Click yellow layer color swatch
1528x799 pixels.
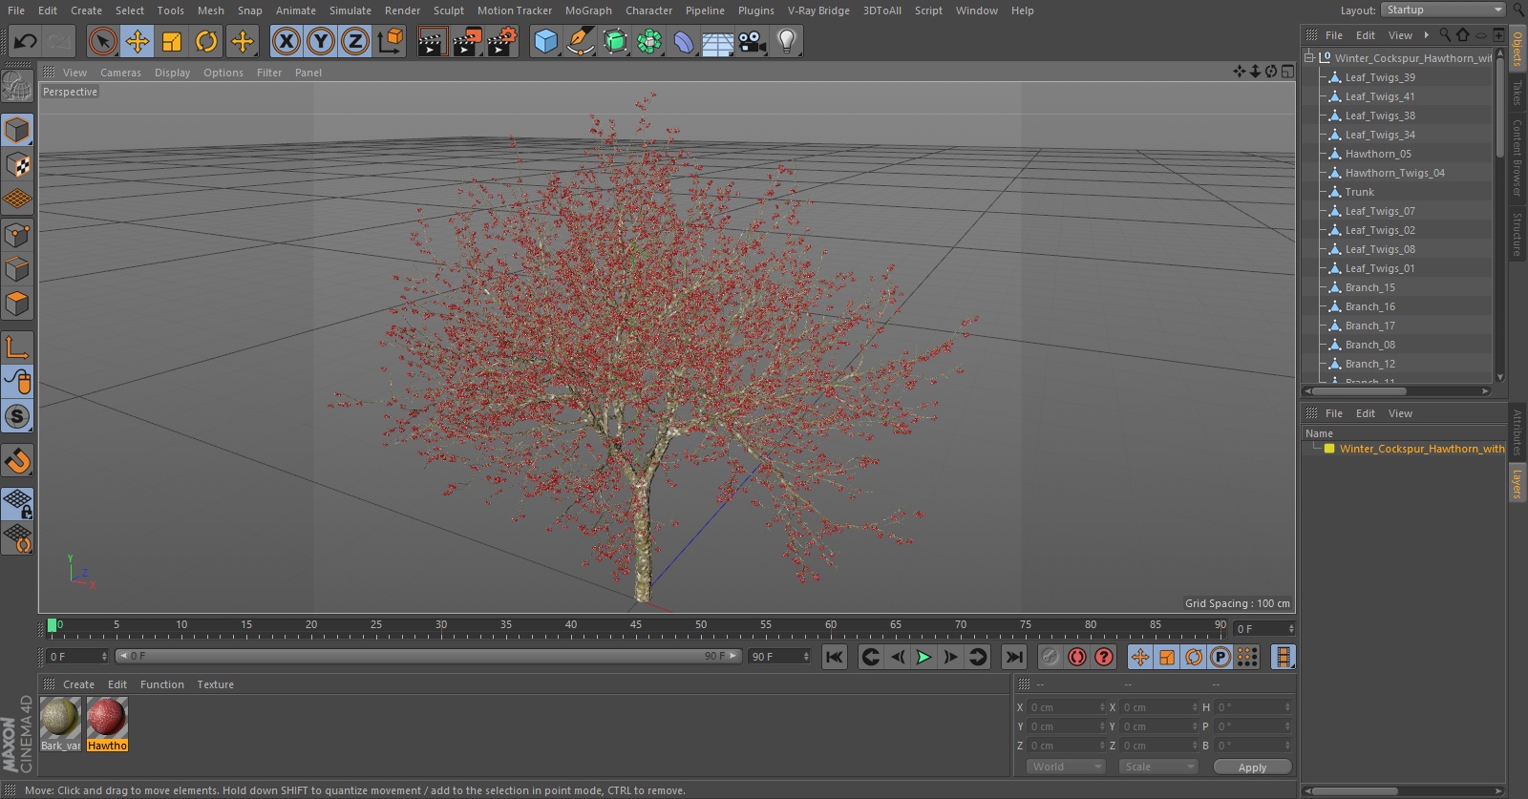1328,449
